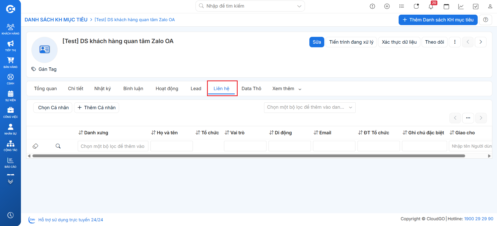497x226 pixels.
Task: Open the Sự kiện sidebar module
Action: click(x=10, y=96)
